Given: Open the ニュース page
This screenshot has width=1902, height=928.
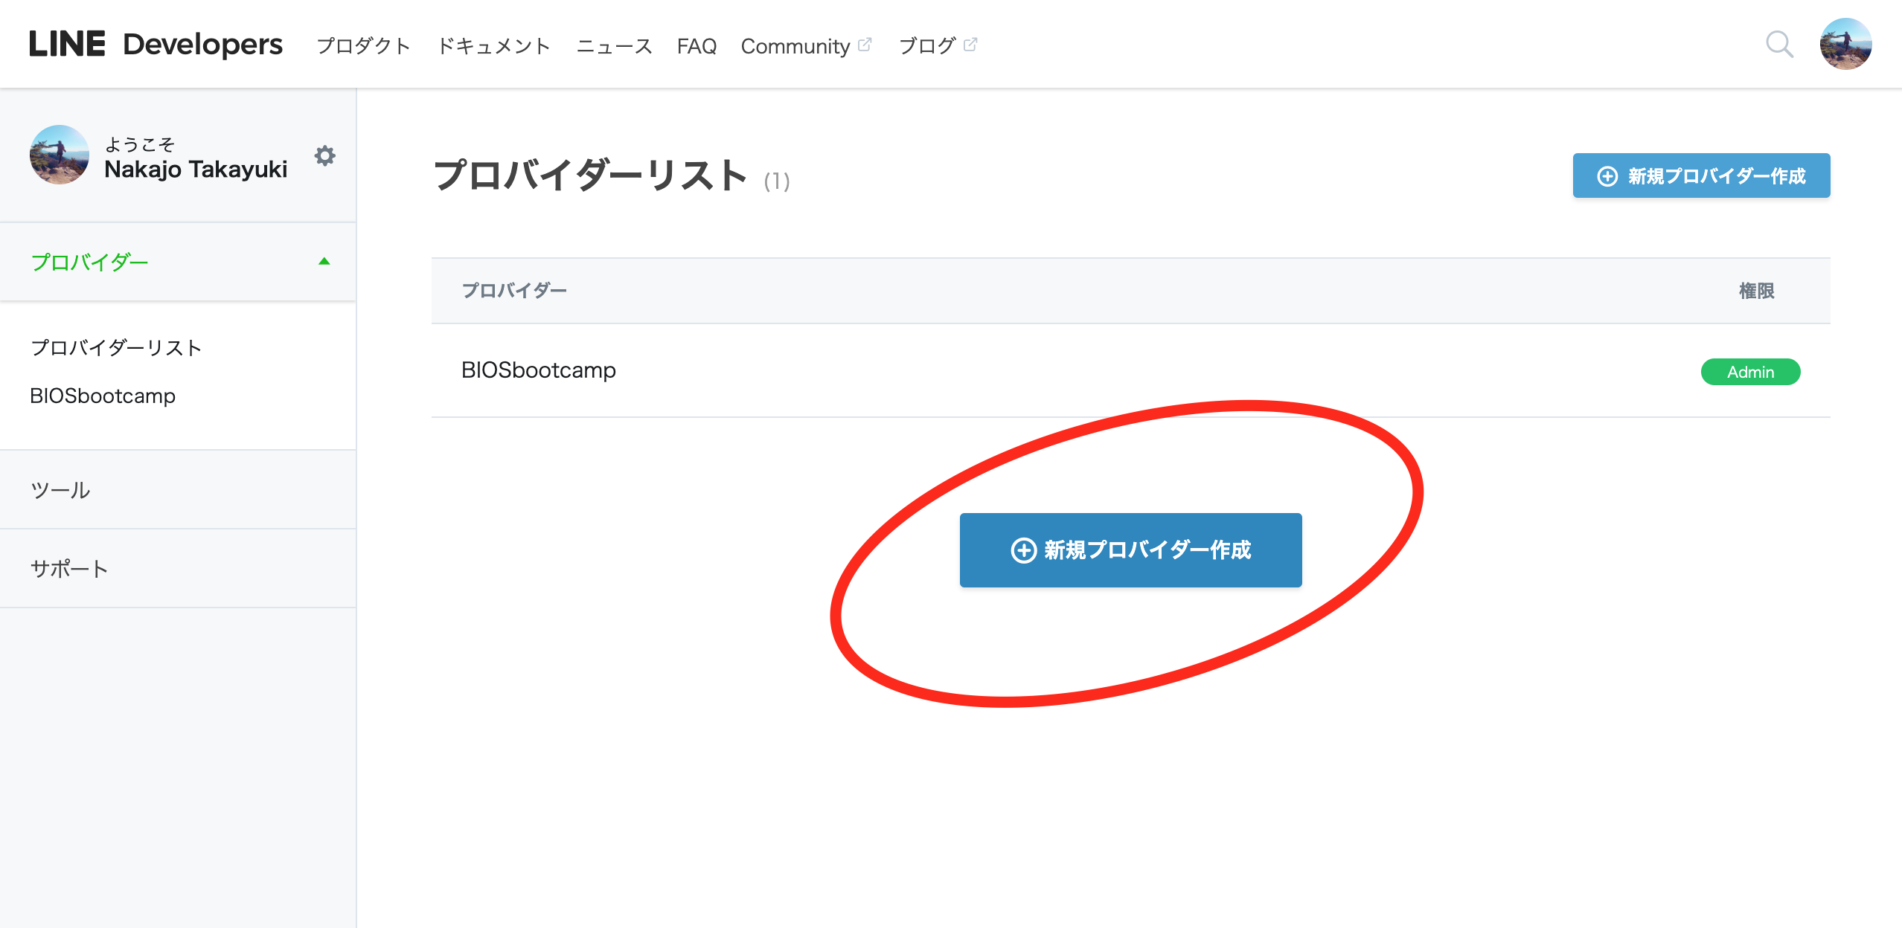Looking at the screenshot, I should click(614, 46).
